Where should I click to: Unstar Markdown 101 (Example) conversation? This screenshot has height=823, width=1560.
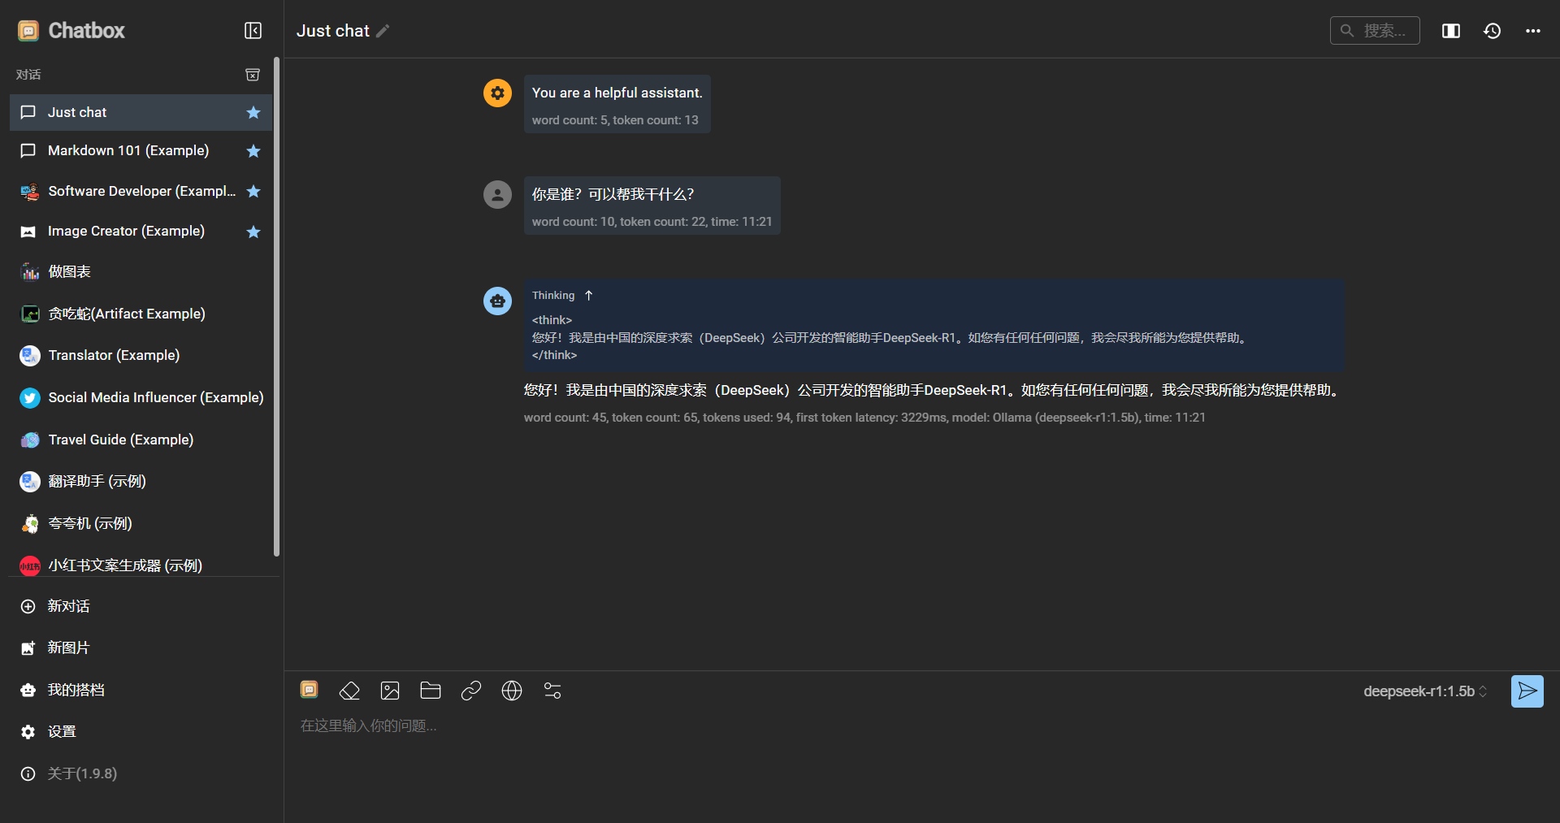click(x=253, y=151)
